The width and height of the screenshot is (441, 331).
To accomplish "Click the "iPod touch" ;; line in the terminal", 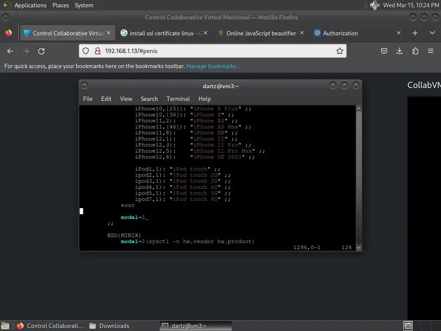I will [177, 169].
